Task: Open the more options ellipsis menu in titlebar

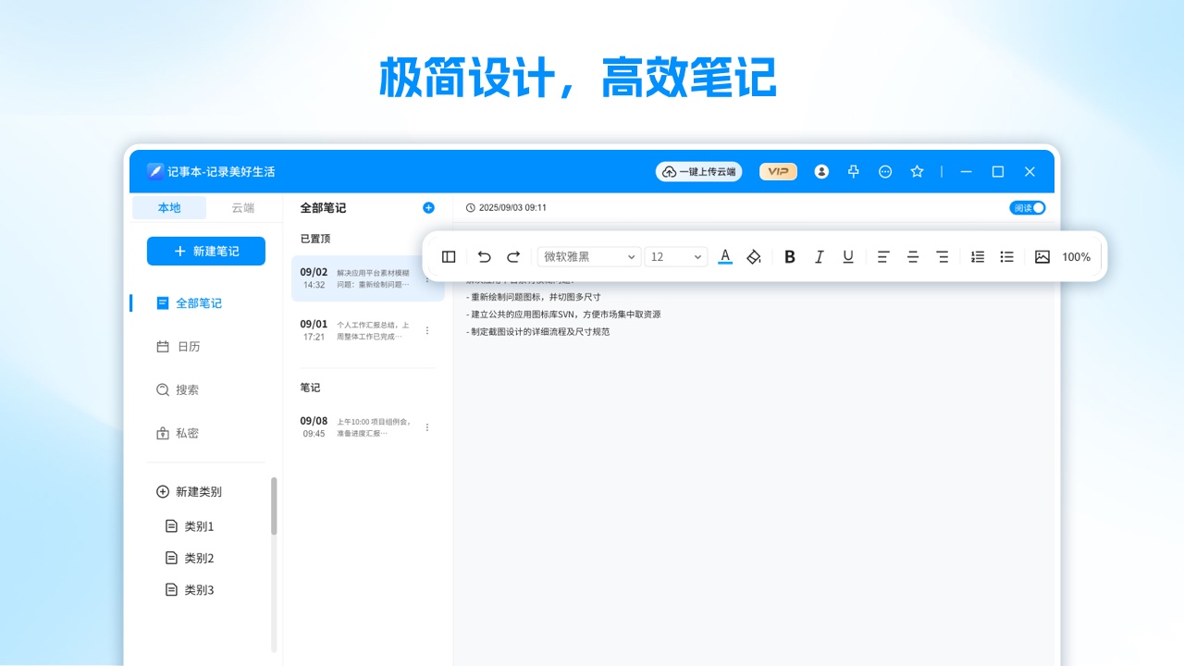Action: [885, 171]
